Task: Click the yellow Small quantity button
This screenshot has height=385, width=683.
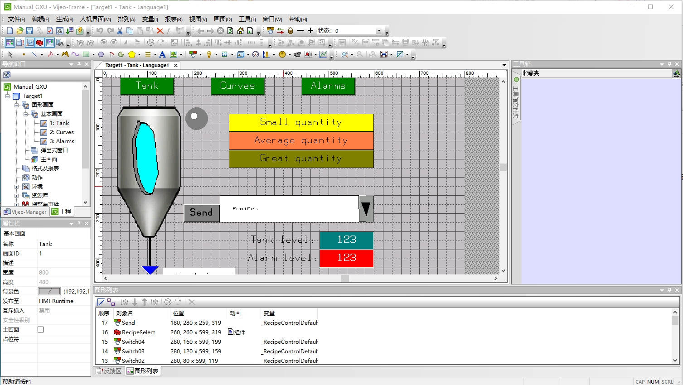Action: coord(301,122)
